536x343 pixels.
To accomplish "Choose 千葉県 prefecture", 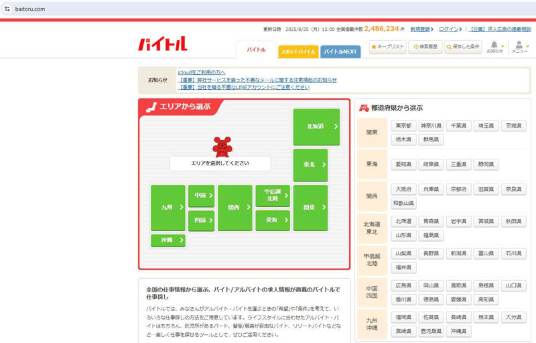I will pos(459,126).
